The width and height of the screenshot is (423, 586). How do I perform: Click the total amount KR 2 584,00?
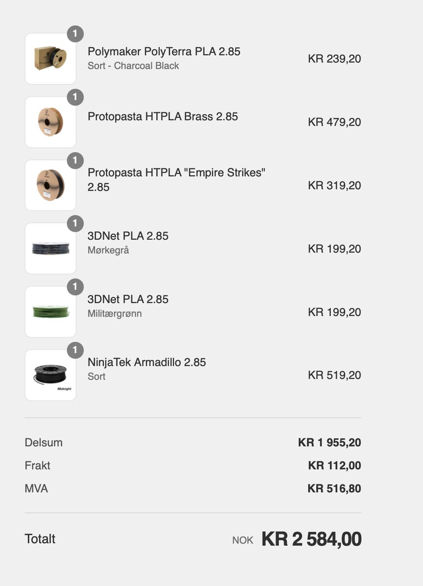click(312, 539)
